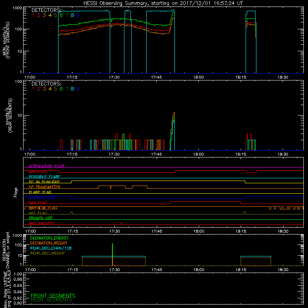The height and width of the screenshot is (308, 308).
Task: Click the 0.92 value on the livetime axis
Action: (18, 298)
